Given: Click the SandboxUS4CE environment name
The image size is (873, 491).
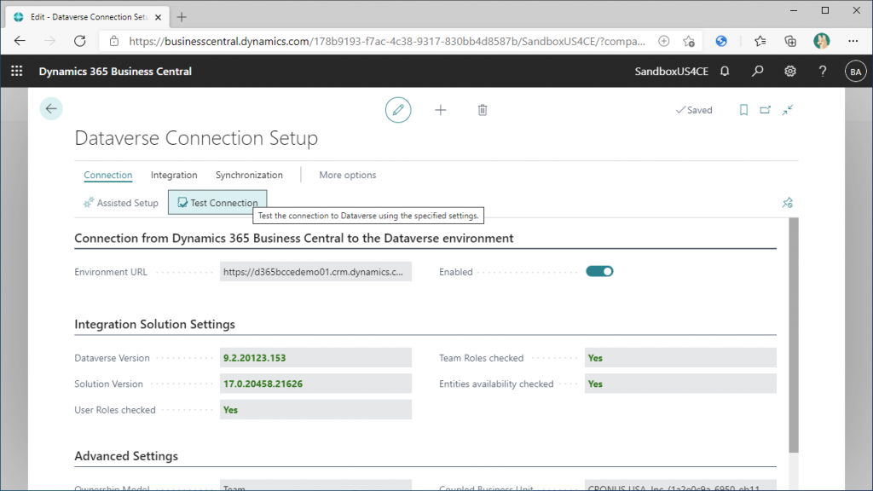Looking at the screenshot, I should (672, 72).
